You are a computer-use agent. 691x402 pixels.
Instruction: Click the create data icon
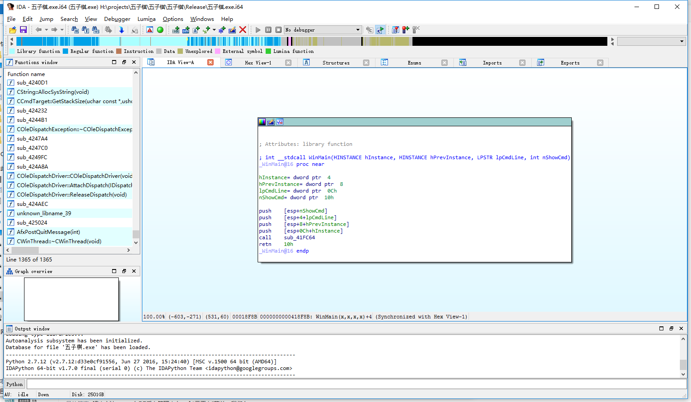186,30
